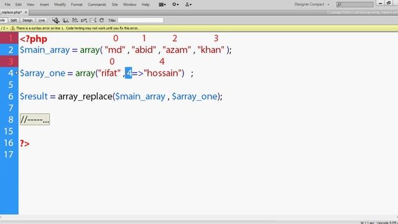Click line number 6 in the gutter
This screenshot has width=398, height=224.
11,96
